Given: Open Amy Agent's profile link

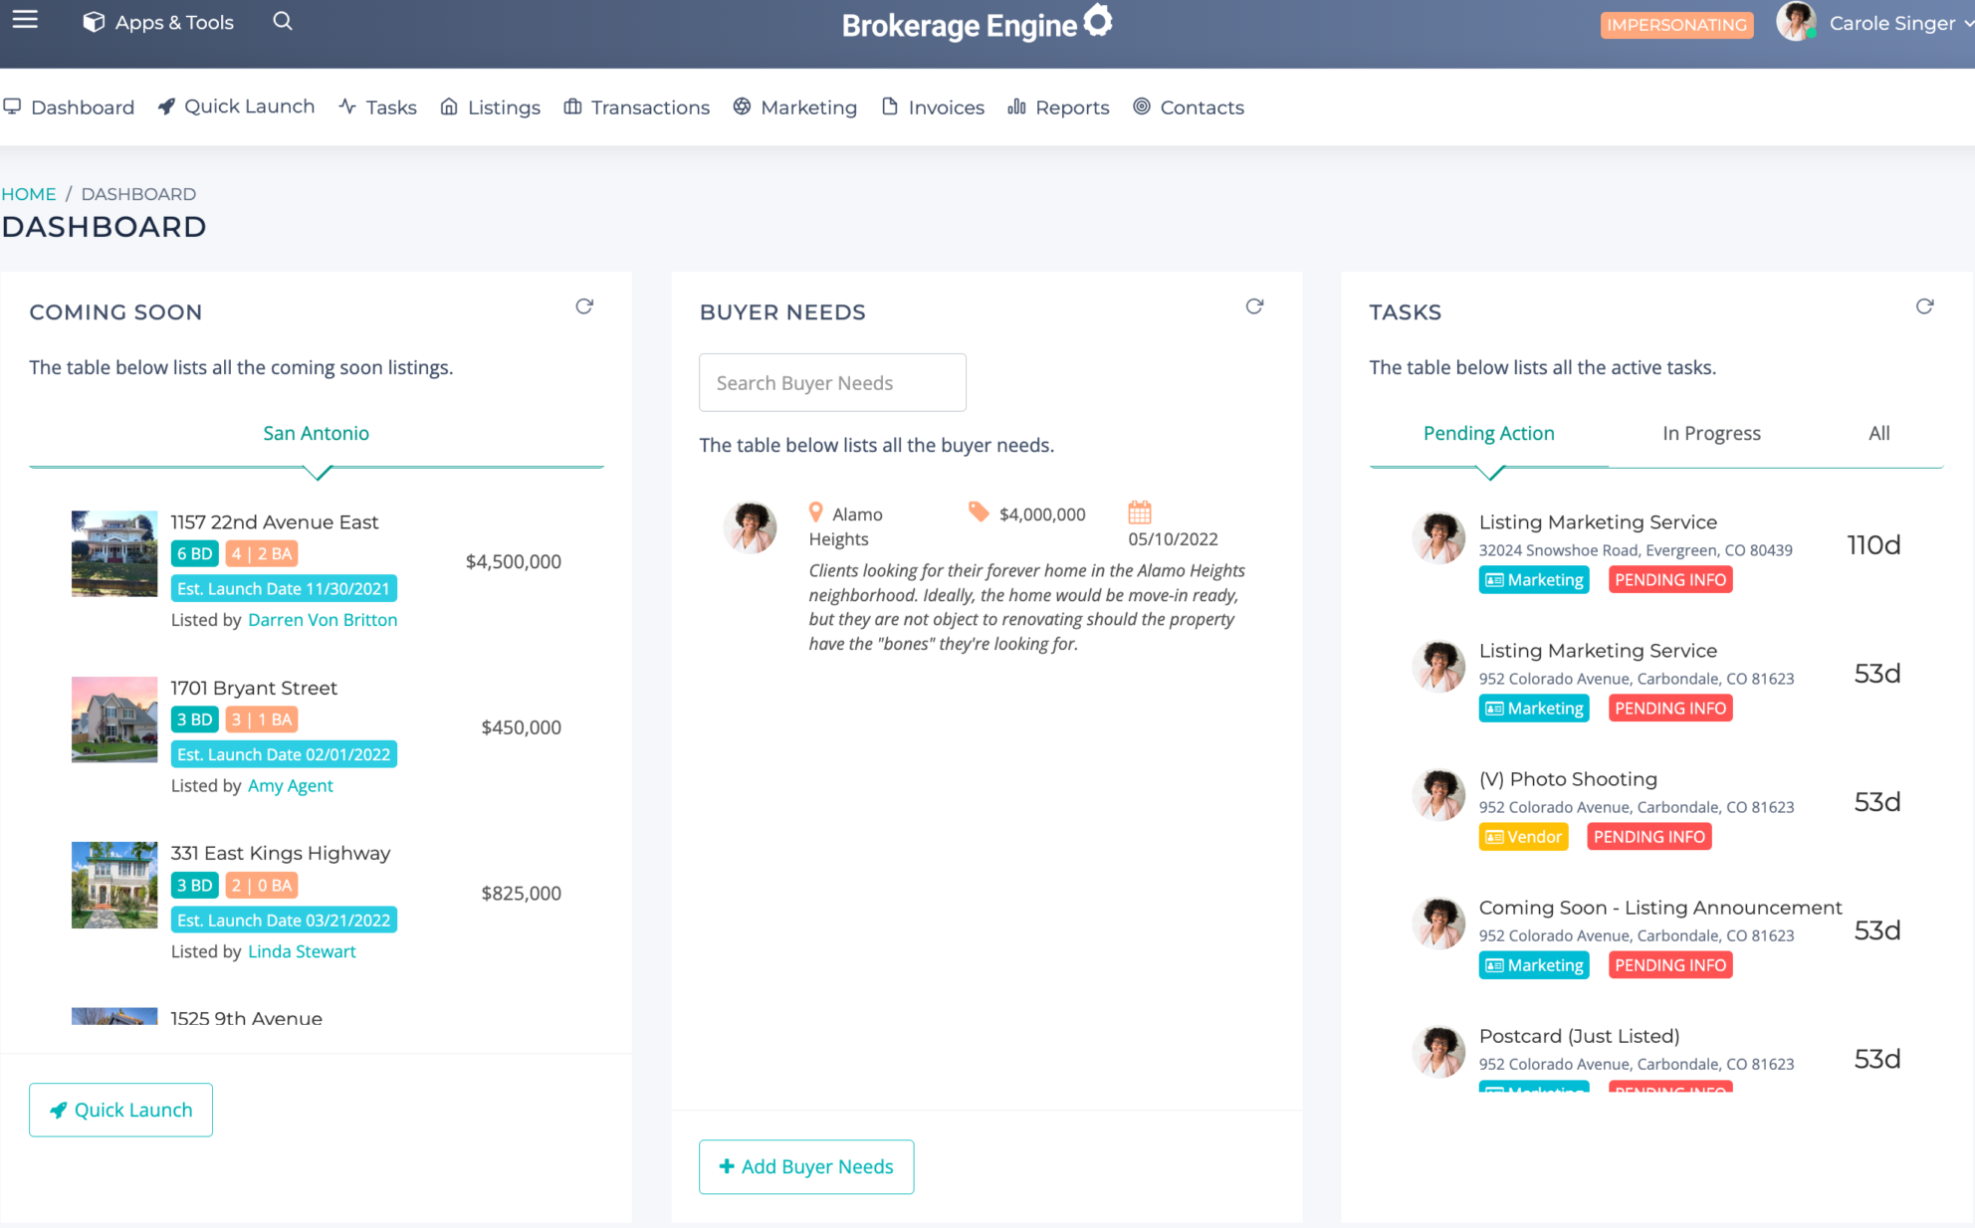Looking at the screenshot, I should point(290,785).
